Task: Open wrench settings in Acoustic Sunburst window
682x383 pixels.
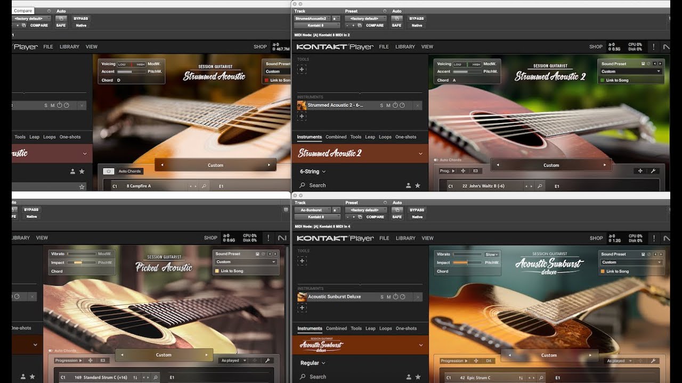Action: [x=653, y=361]
